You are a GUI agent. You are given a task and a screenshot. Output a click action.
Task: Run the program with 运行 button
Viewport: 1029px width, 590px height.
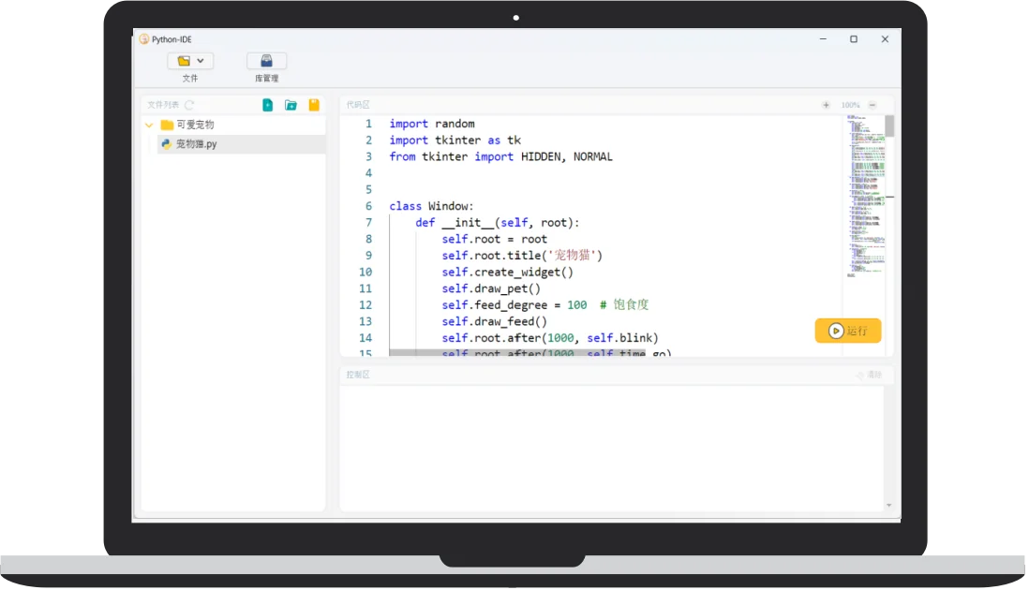(x=848, y=331)
